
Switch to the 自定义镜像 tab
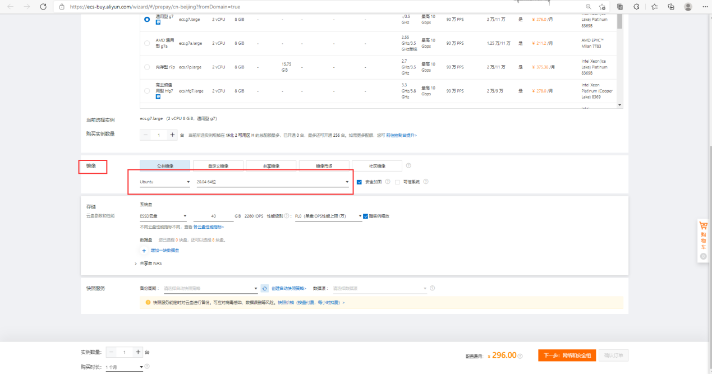coord(218,166)
